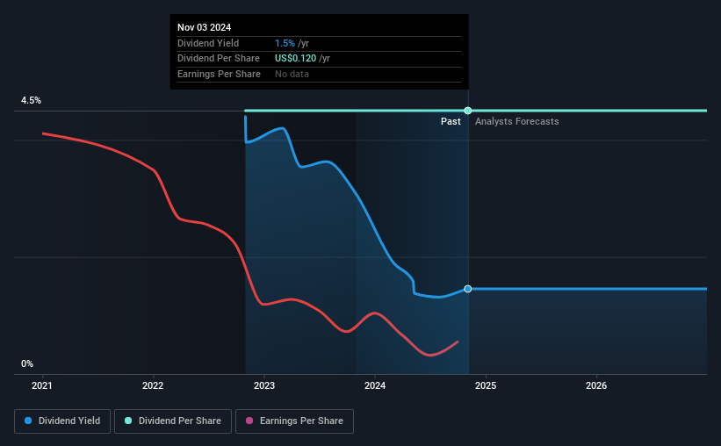Screen dimensions: 721x446
Task: Click the teal Dividend Per Share legend dot
Action: (128, 421)
